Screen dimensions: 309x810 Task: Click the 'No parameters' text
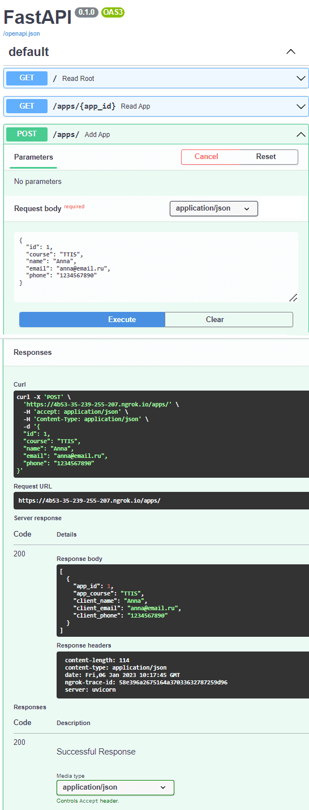pyautogui.click(x=38, y=182)
